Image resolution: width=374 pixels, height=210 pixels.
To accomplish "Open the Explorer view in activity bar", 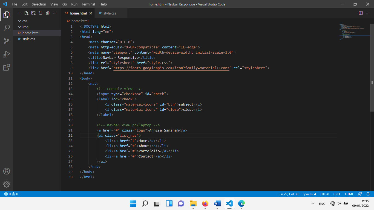I will point(7,15).
